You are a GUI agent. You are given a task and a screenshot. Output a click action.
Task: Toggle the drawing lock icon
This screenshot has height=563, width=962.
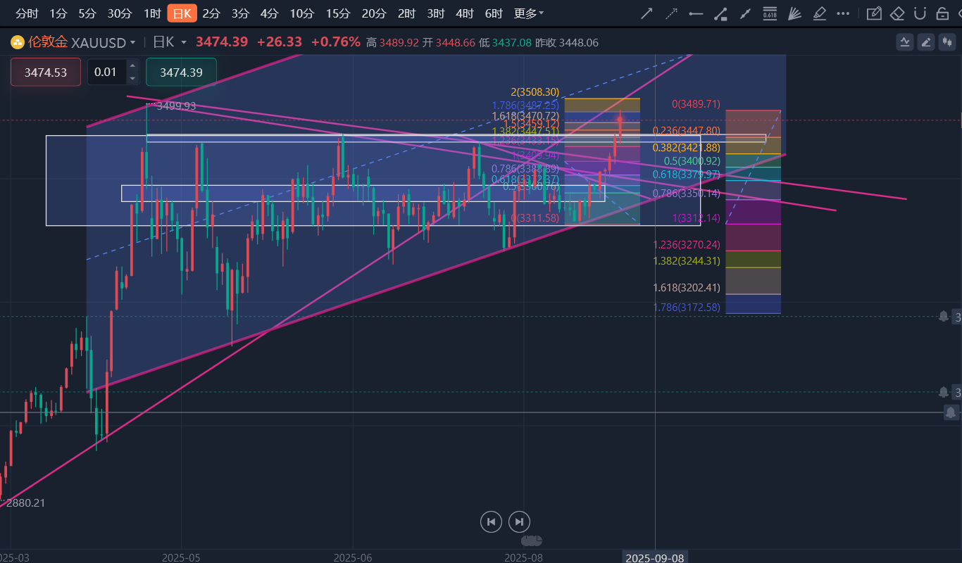coord(942,13)
